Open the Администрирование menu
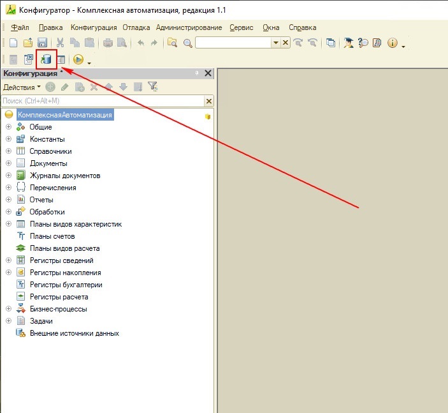This screenshot has height=413, width=448. (189, 27)
